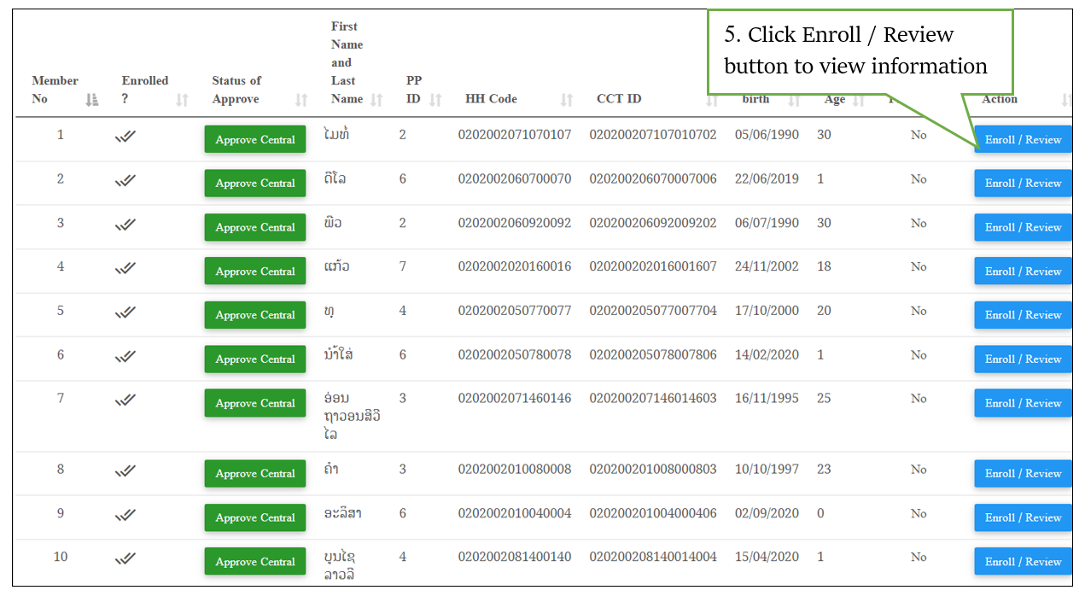This screenshot has width=1085, height=596.
Task: Open Enroll / Review for member 7
Action: [1023, 403]
